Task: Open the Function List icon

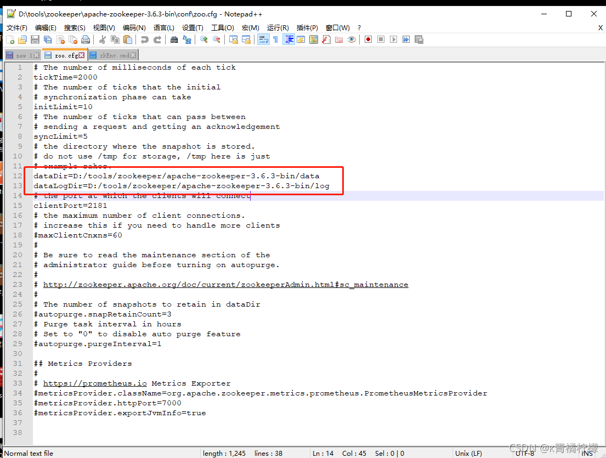Action: click(x=326, y=39)
